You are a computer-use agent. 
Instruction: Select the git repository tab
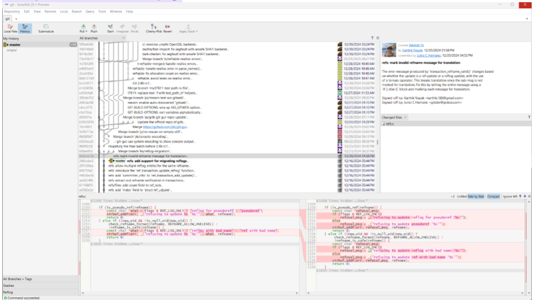tap(8, 19)
